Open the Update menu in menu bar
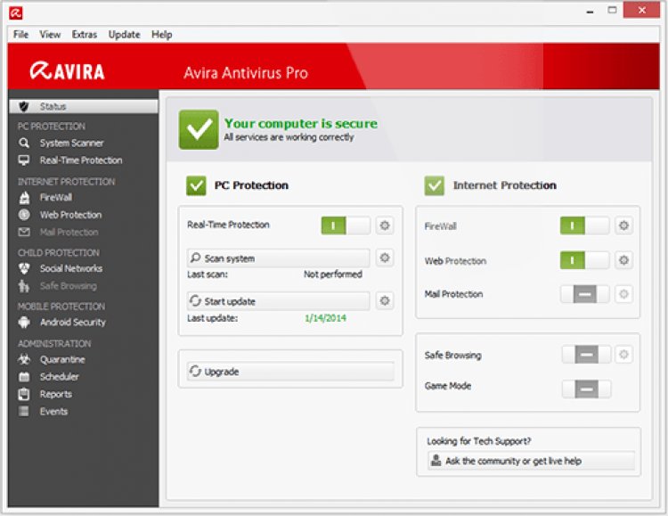 pyautogui.click(x=124, y=35)
